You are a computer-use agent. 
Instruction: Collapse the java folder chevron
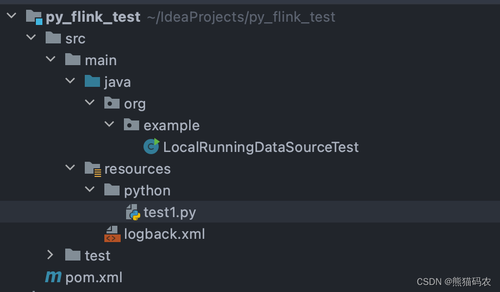pyautogui.click(x=70, y=81)
